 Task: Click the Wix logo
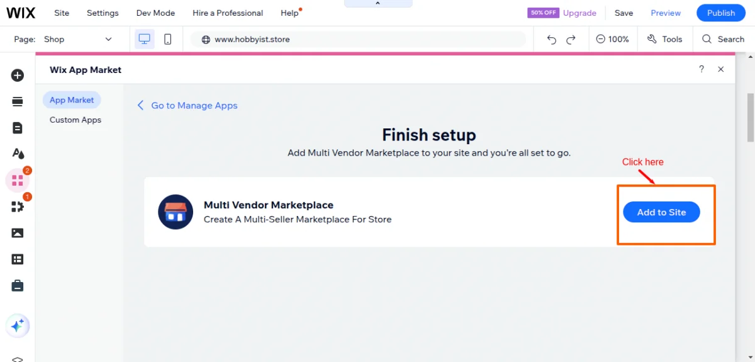[21, 13]
